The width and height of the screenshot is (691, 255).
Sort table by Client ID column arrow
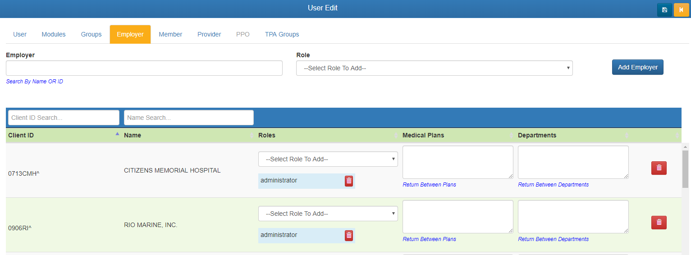coord(117,134)
